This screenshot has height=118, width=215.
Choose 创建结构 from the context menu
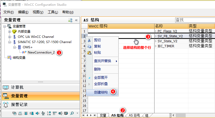pyautogui.click(x=101, y=92)
